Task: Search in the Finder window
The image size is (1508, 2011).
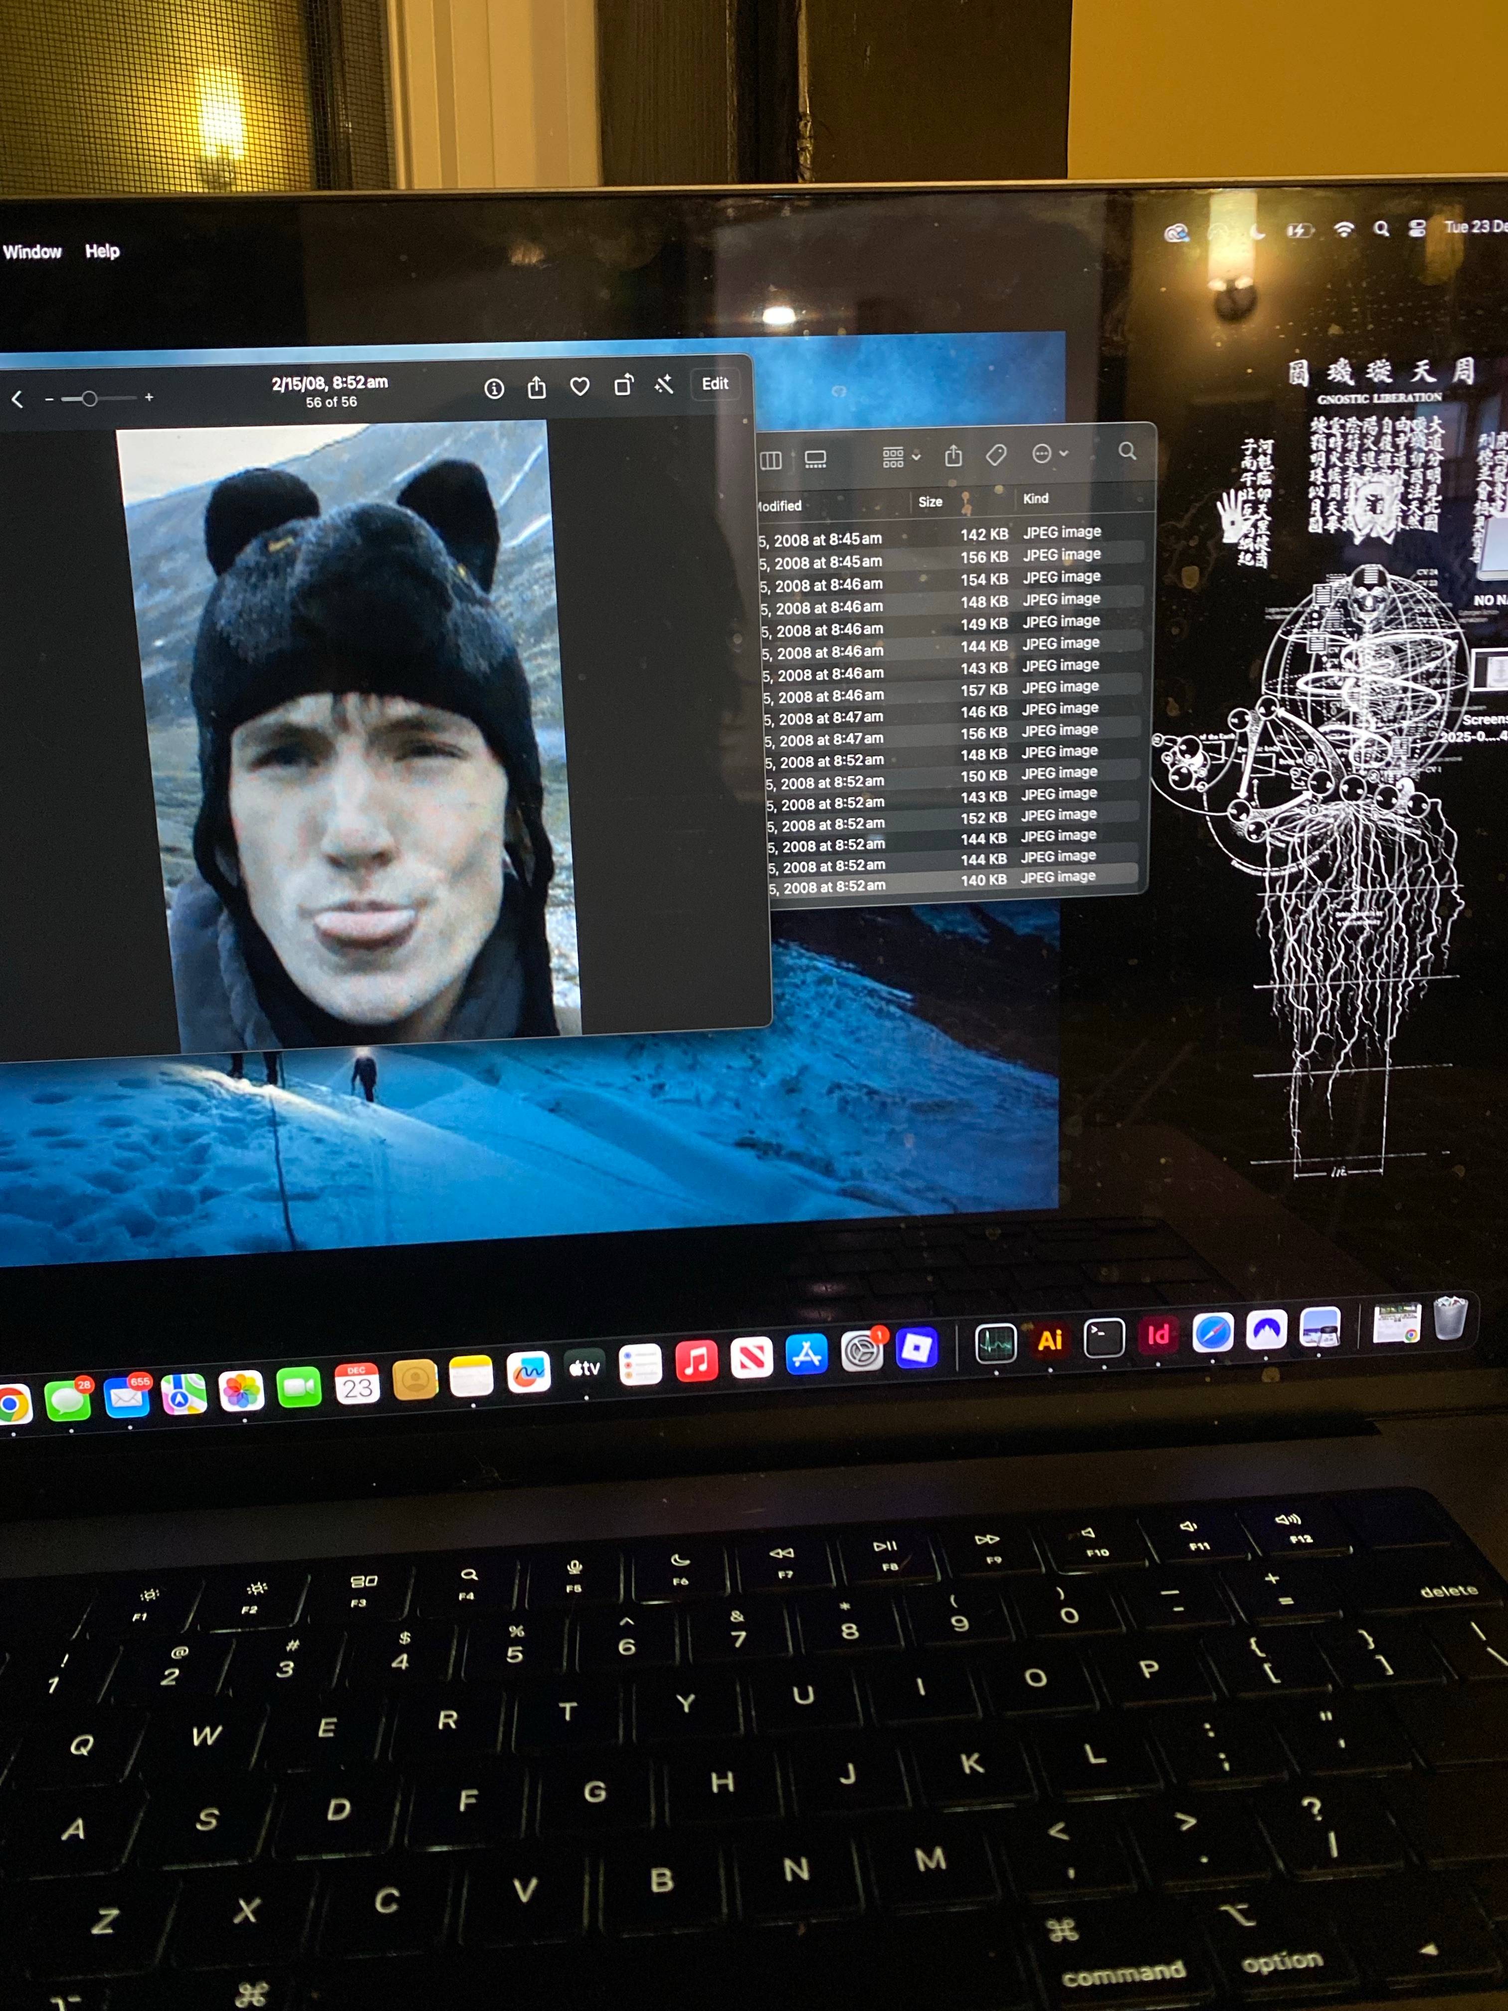Action: tap(1127, 451)
